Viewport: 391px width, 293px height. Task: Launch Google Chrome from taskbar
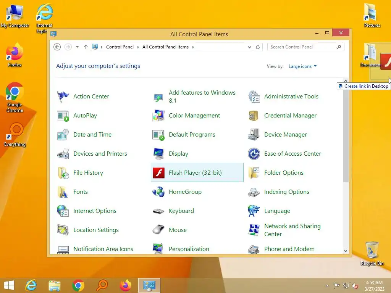pyautogui.click(x=78, y=285)
